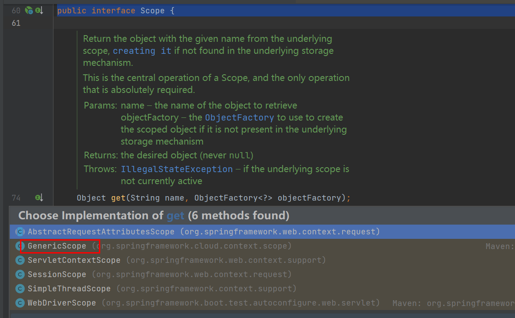Screen dimensions: 515x318
Task: Choose ServletContextScope implementation
Action: click(x=262, y=260)
